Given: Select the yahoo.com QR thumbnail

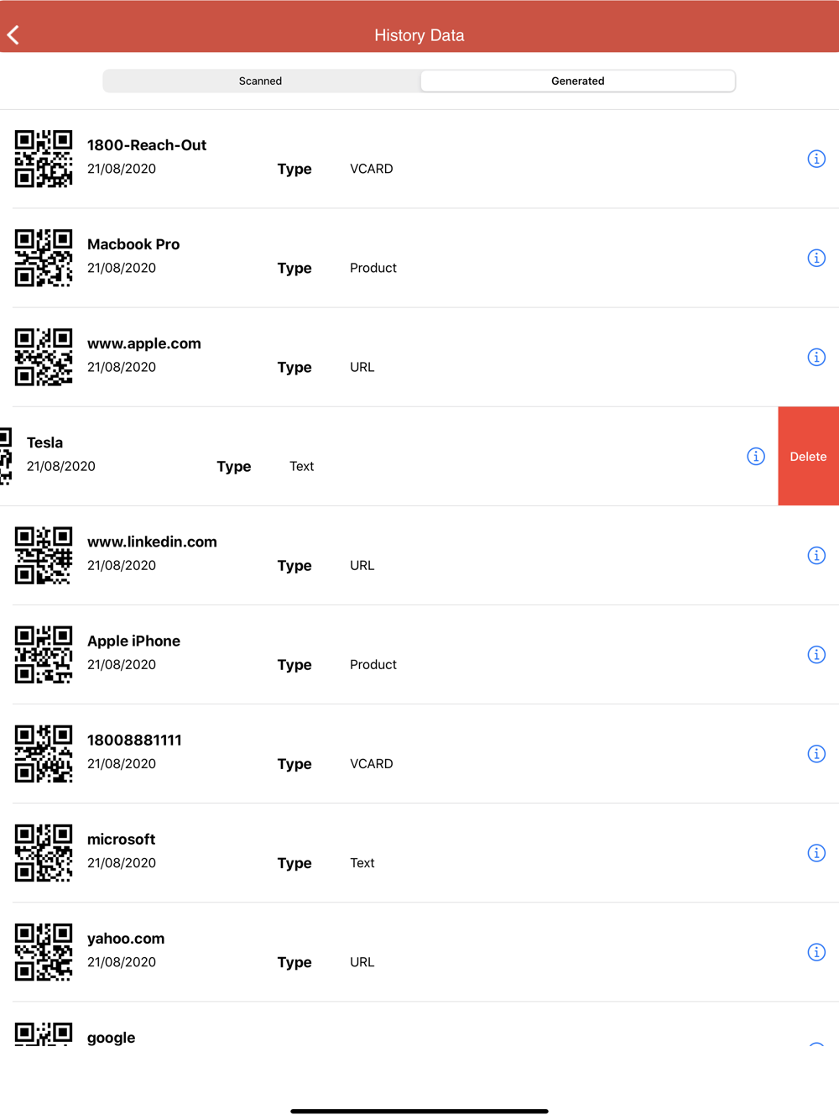Looking at the screenshot, I should [44, 951].
